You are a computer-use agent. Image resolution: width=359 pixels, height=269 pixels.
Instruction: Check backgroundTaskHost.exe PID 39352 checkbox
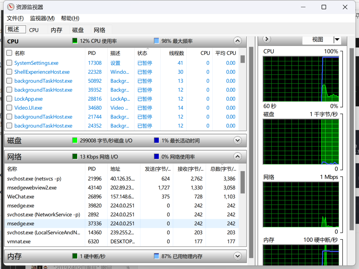click(9, 90)
